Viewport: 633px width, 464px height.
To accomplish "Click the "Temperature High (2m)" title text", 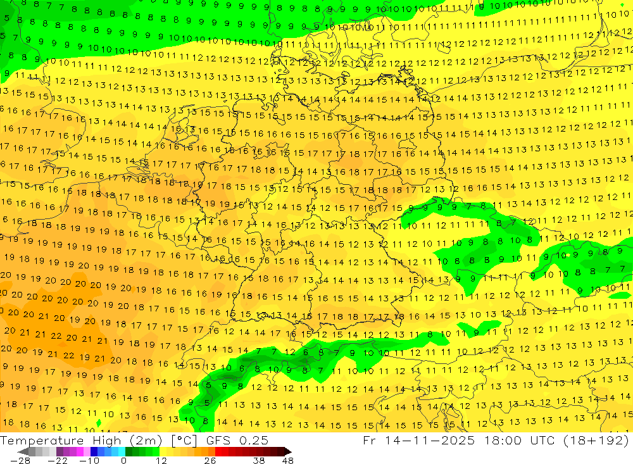I will tap(81, 441).
